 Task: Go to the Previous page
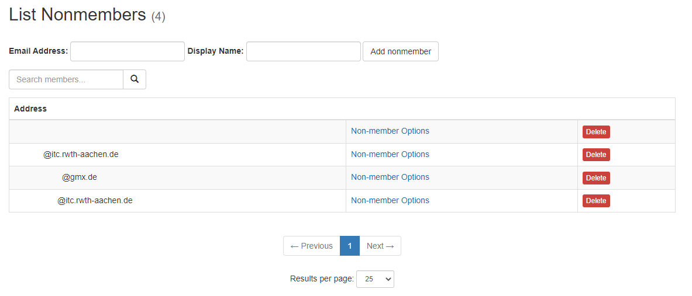[x=312, y=246]
